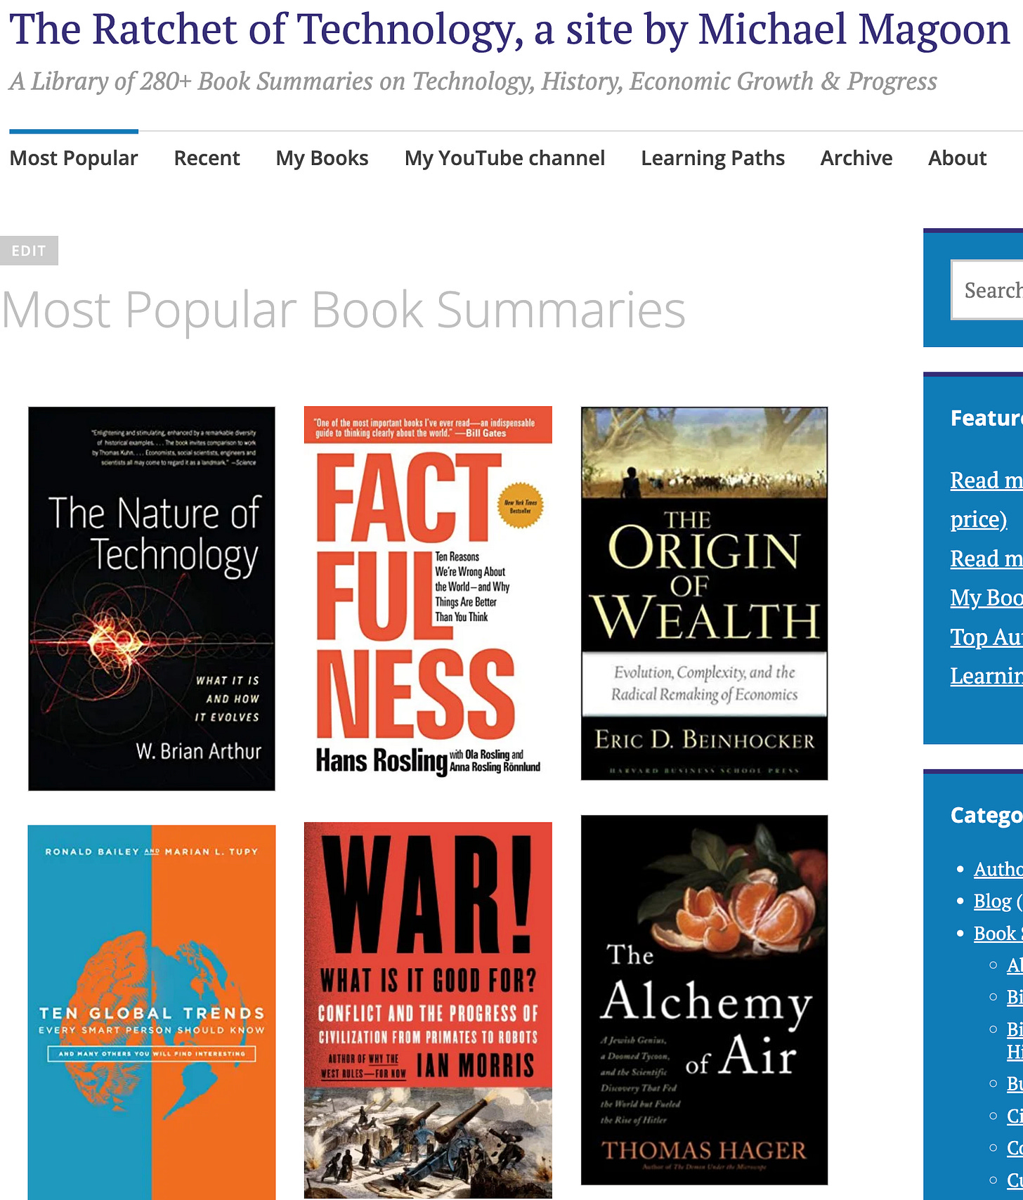Open The Alchemy of Air book cover

704,1000
